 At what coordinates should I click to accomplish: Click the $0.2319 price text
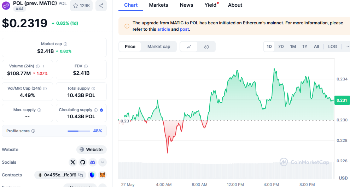click(x=24, y=23)
